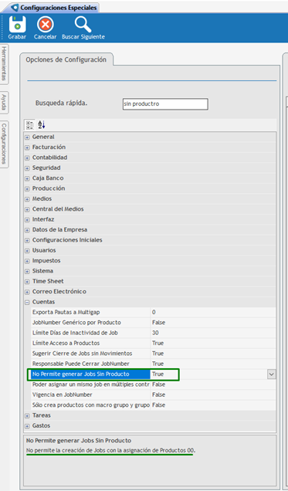The image size is (288, 491).
Task: Expand the Configuraciones Iniciales category
Action: pyautogui.click(x=27, y=241)
